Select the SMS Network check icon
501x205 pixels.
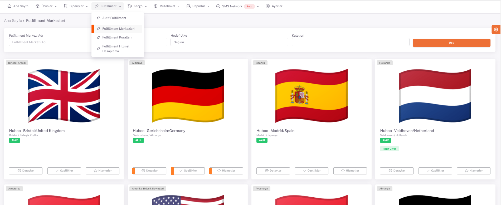pos(218,6)
